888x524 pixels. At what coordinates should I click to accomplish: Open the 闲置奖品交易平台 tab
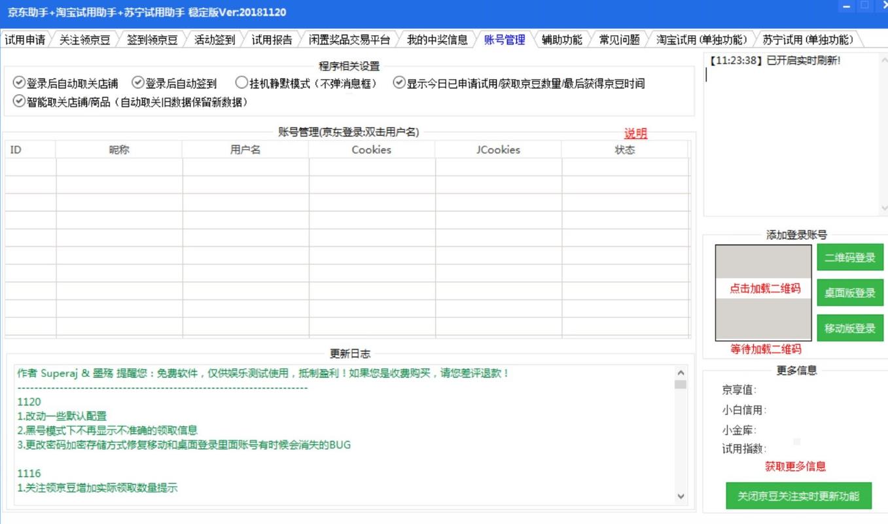(349, 40)
